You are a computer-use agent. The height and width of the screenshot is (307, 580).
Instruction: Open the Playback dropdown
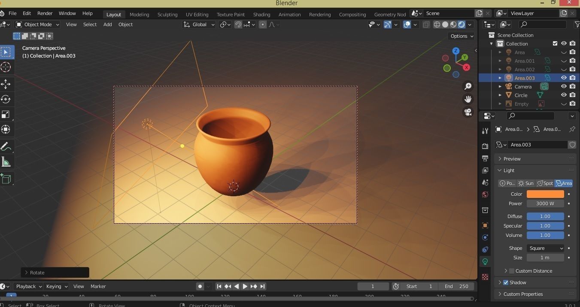(28, 286)
